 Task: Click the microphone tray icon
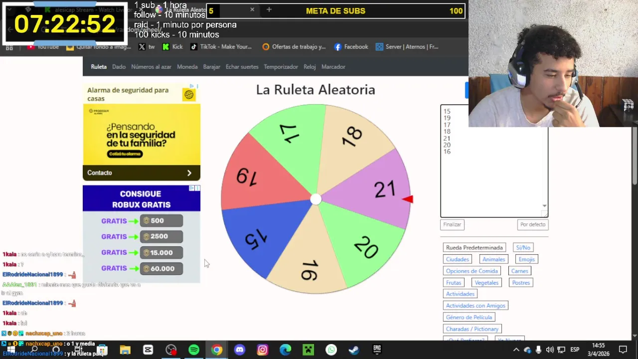538,350
